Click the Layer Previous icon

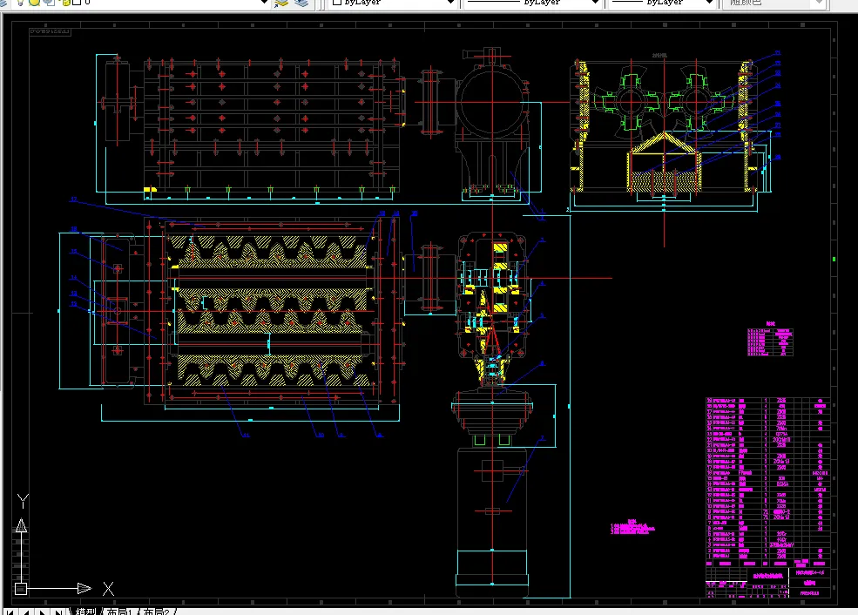tap(301, 3)
